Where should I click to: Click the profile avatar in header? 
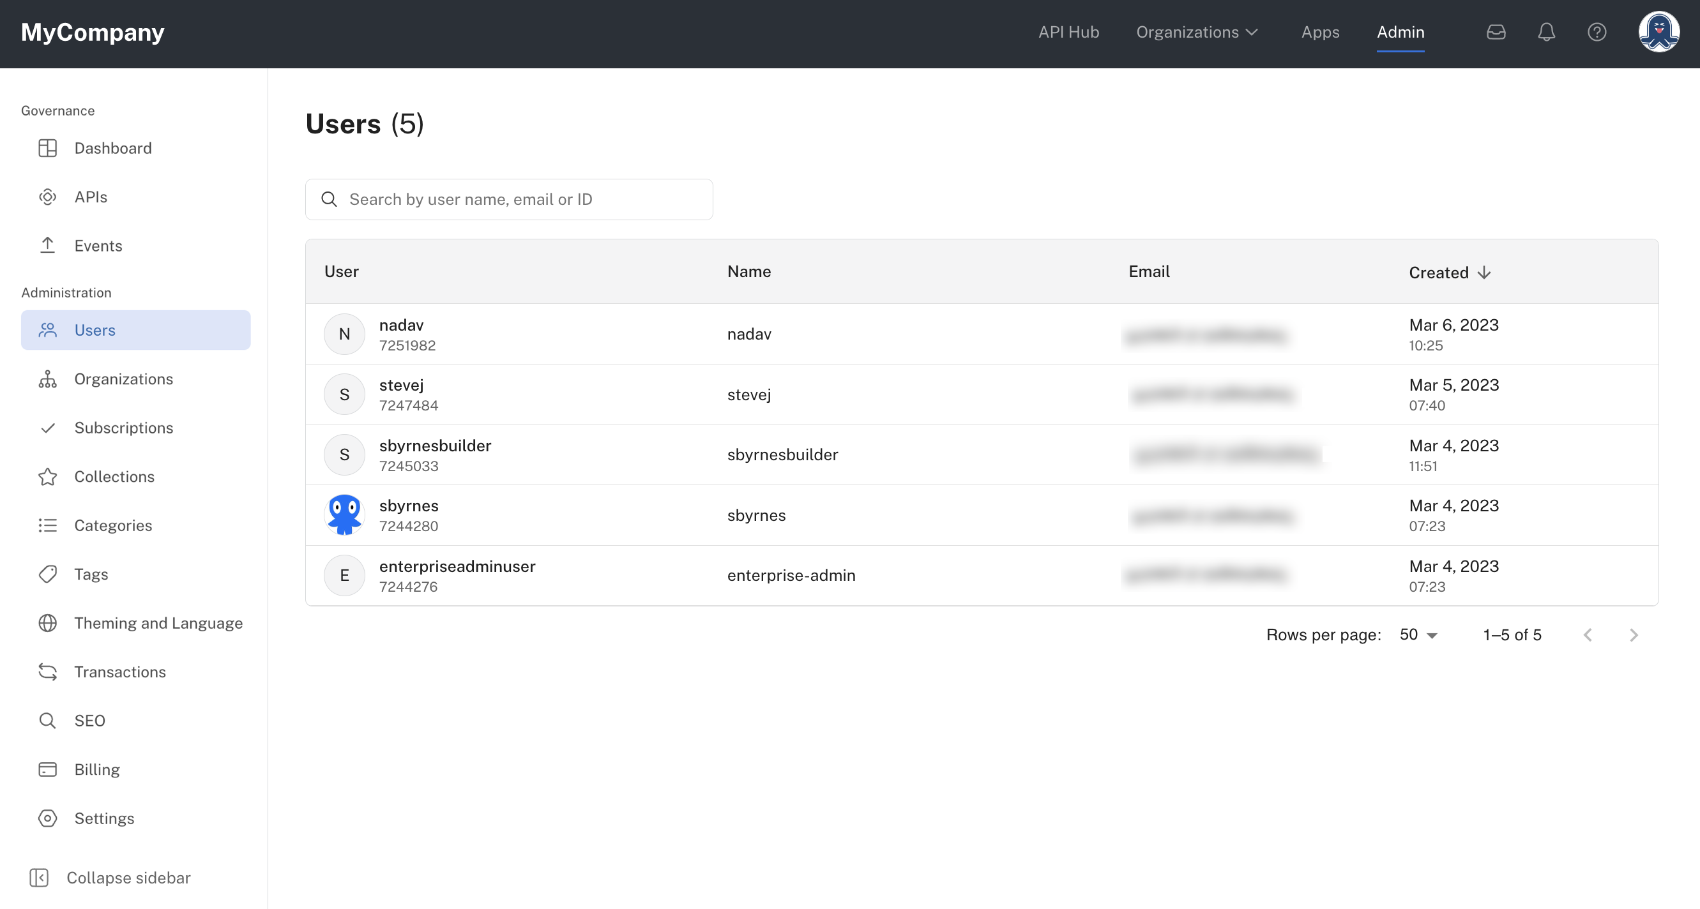(x=1658, y=32)
